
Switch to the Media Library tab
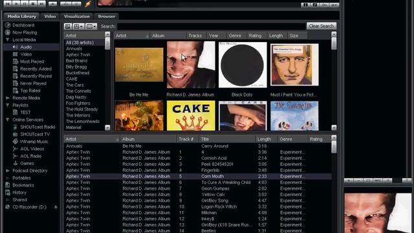[21, 16]
